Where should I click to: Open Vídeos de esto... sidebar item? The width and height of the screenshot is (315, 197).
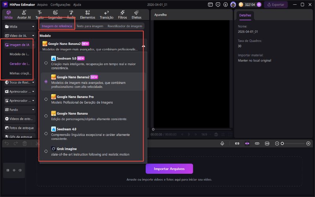19,119
